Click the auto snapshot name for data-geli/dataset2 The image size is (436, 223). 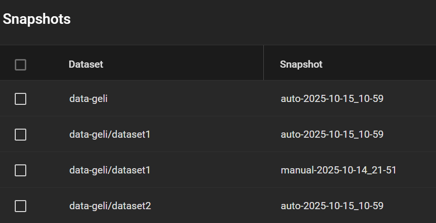332,206
